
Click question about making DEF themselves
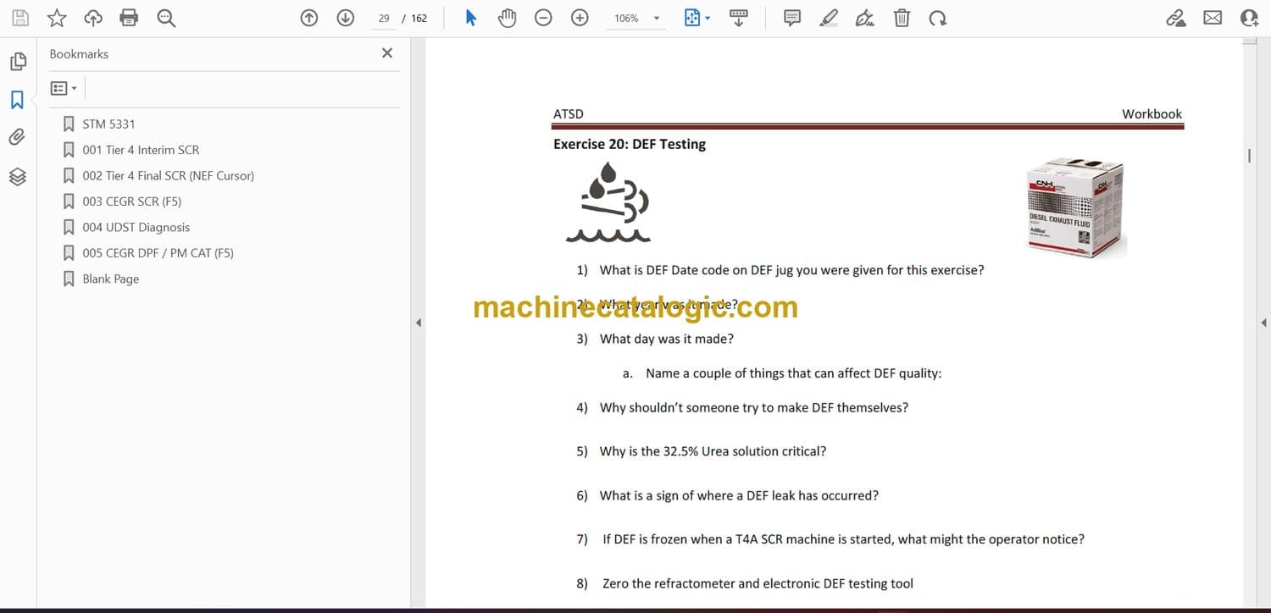coord(753,407)
